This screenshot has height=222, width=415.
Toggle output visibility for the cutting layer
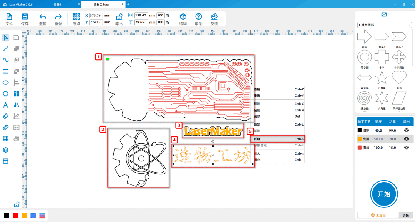(x=406, y=130)
